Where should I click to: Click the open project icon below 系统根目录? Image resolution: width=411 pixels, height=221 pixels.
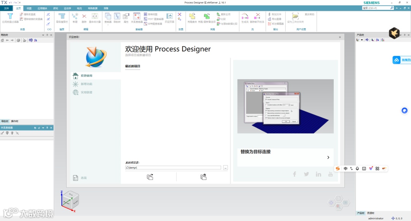click(x=150, y=177)
